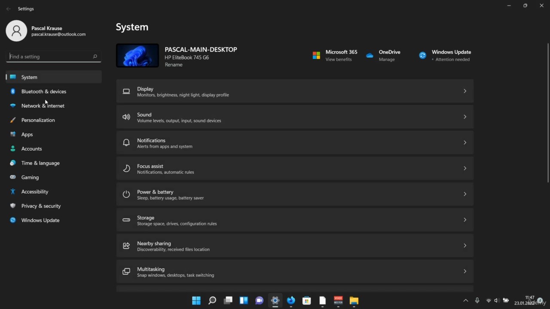
Task: Click the Settings back arrow button
Action: 9,9
